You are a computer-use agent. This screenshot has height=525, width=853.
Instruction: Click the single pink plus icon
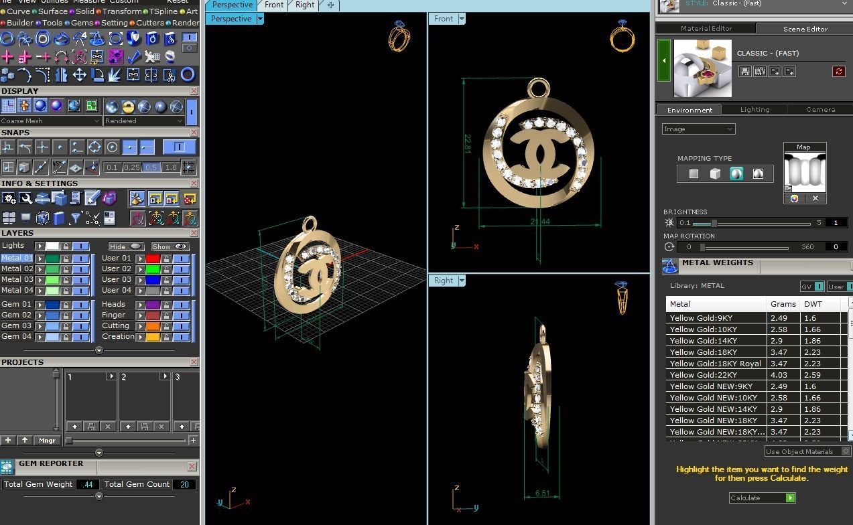point(7,57)
